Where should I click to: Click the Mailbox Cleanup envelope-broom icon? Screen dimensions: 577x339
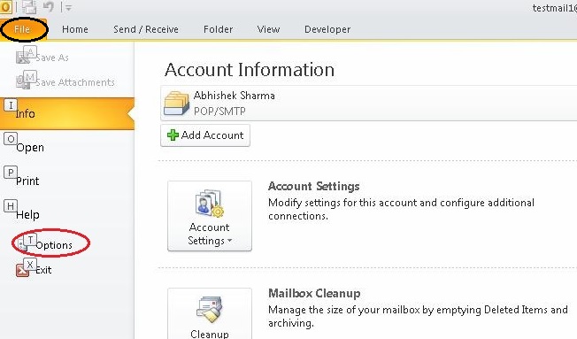pyautogui.click(x=209, y=310)
